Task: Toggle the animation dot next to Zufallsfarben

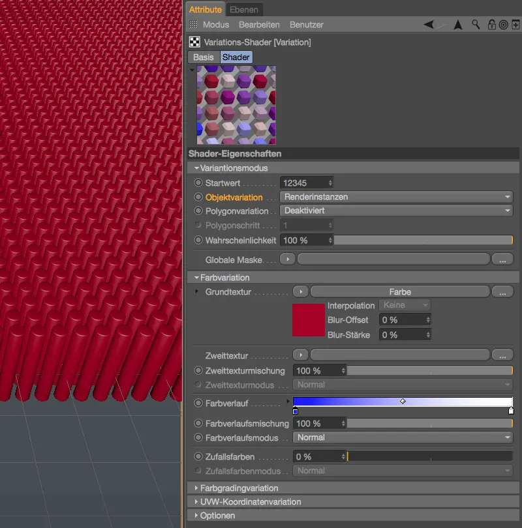Action: (197, 457)
